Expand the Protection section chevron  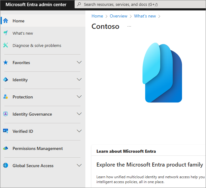coord(79,97)
